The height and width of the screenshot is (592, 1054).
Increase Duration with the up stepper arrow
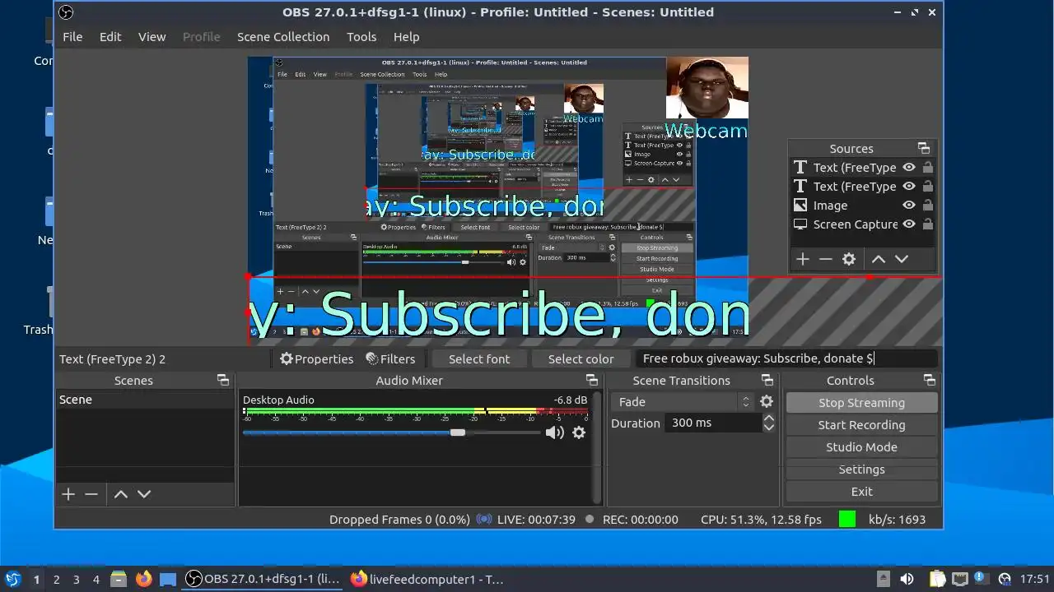[x=768, y=419]
